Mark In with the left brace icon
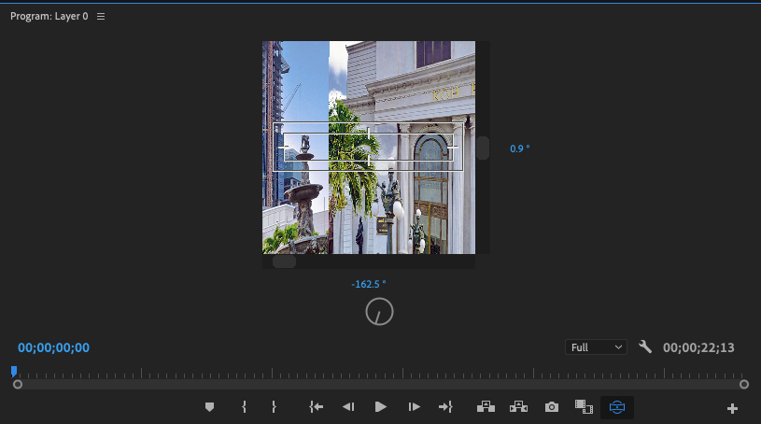761x424 pixels. [244, 407]
